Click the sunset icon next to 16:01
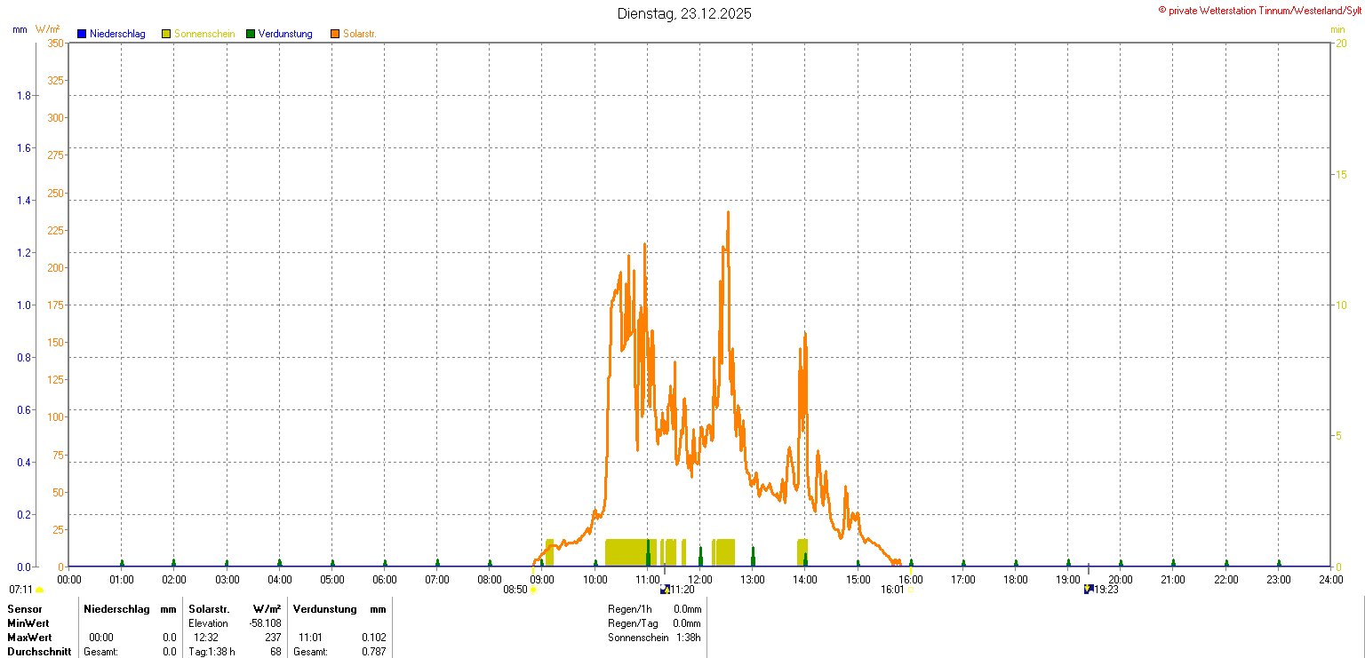The image size is (1365, 658). point(910,590)
